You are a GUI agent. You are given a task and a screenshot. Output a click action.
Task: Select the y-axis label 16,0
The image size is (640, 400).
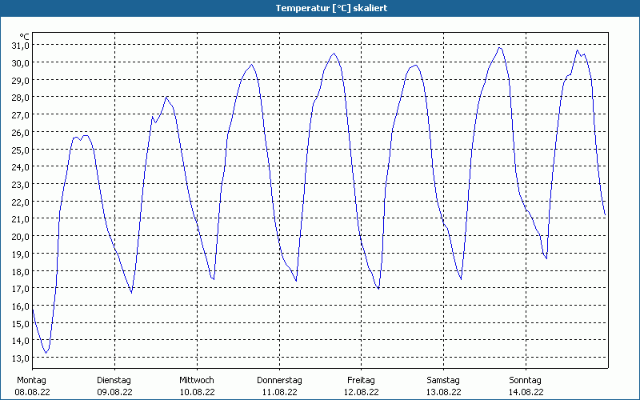click(21, 306)
